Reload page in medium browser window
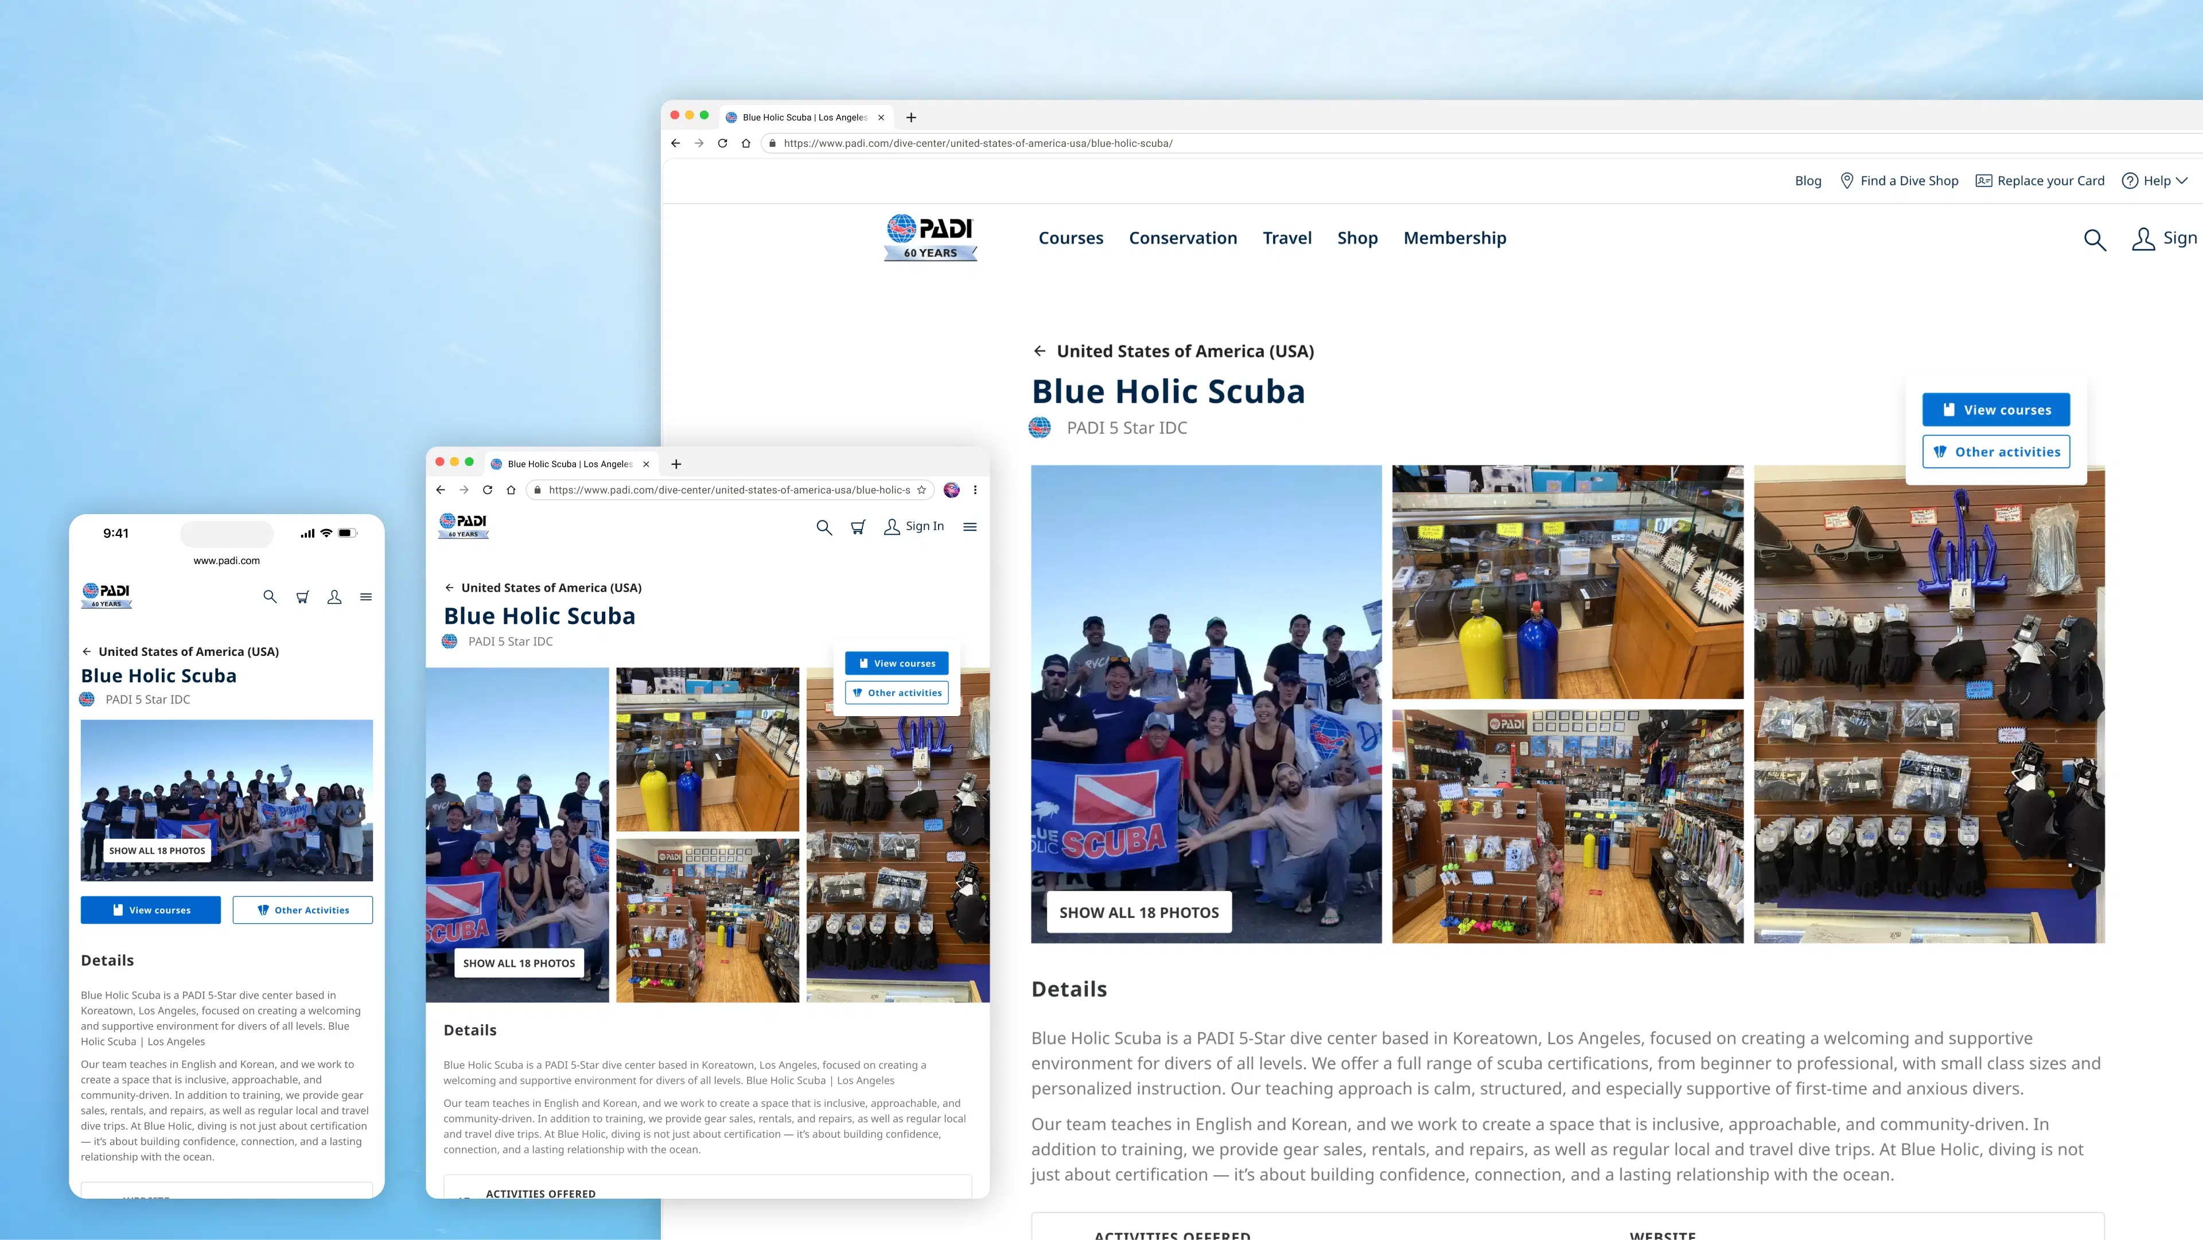Viewport: 2203px width, 1240px height. click(488, 490)
